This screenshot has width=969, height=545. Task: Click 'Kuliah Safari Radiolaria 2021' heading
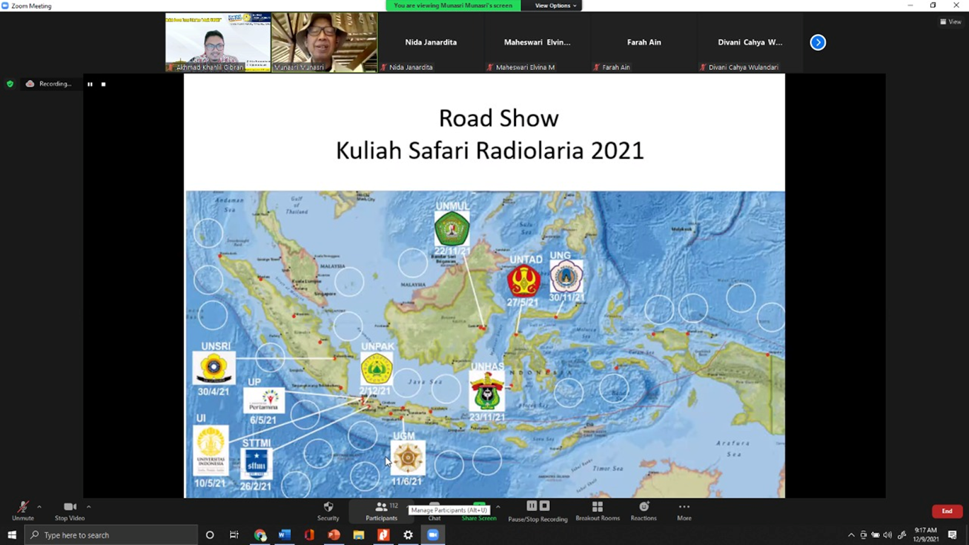490,150
